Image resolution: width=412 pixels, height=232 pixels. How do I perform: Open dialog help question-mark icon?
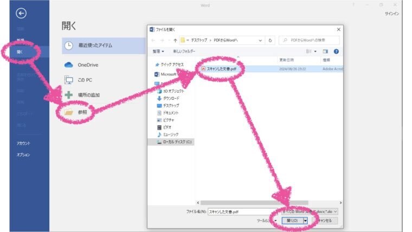pos(336,51)
